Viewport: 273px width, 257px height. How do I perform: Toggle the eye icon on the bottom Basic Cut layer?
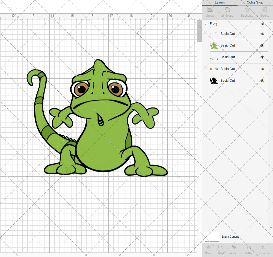[x=262, y=80]
